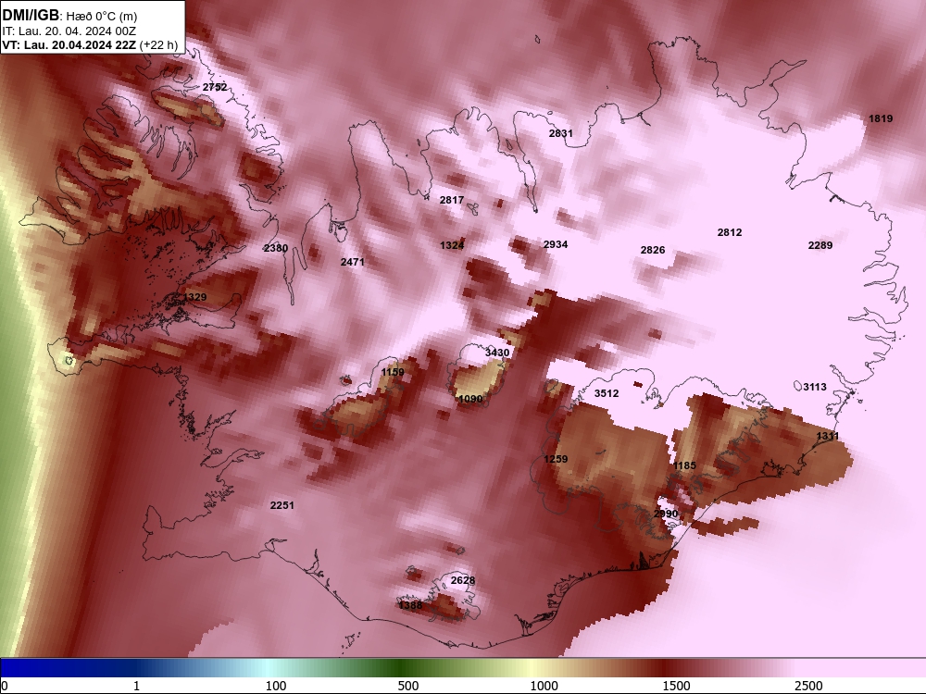The image size is (926, 694).
Task: Click the map value 2826
Action: 653,250
